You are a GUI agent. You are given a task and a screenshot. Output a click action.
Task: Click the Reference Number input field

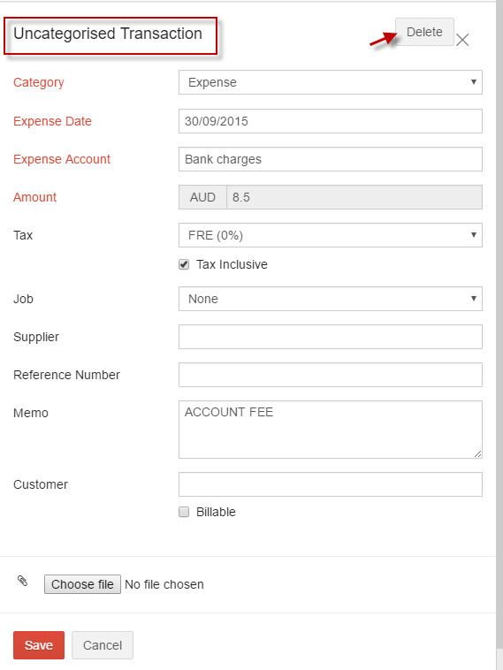tap(331, 375)
